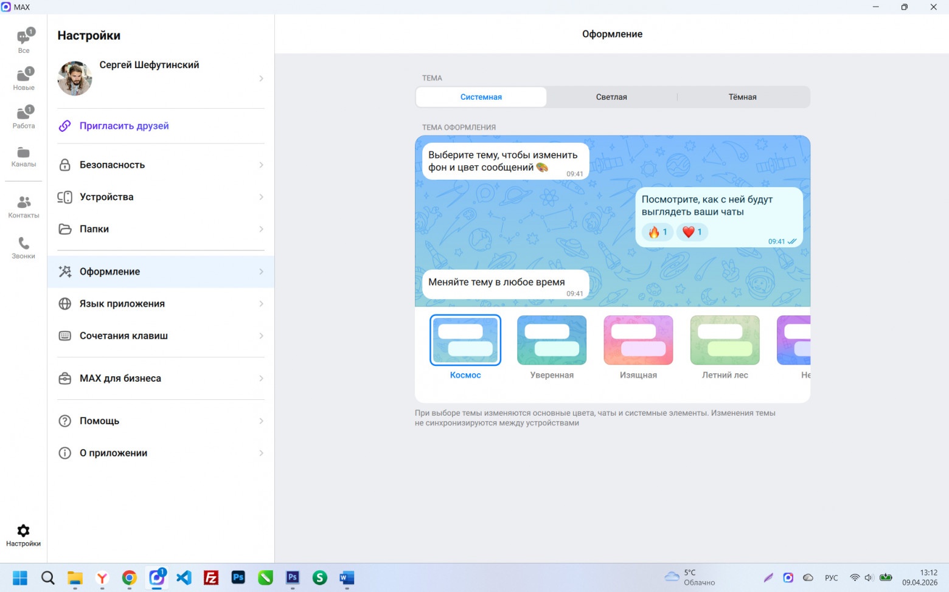Click the magic wand icon beside Оформление
949x592 pixels.
[x=64, y=272]
